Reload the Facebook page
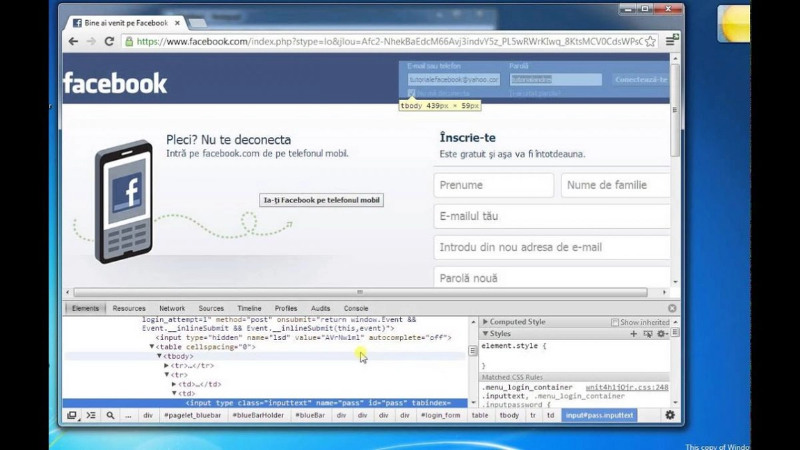This screenshot has height=450, width=800. click(109, 42)
